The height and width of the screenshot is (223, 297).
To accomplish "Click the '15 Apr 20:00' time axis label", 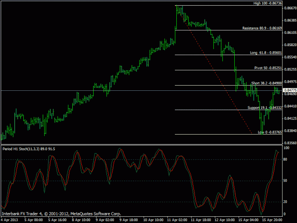I will pos(272,220).
